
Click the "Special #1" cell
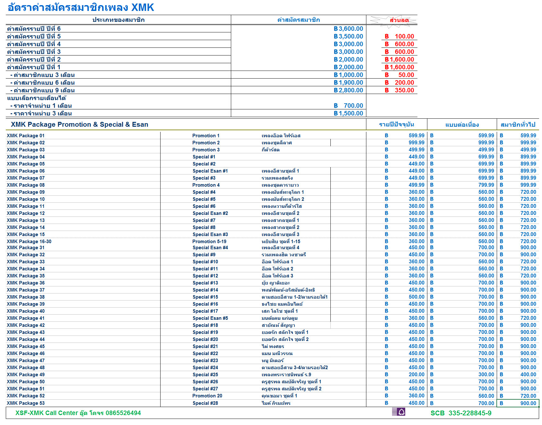(204, 157)
